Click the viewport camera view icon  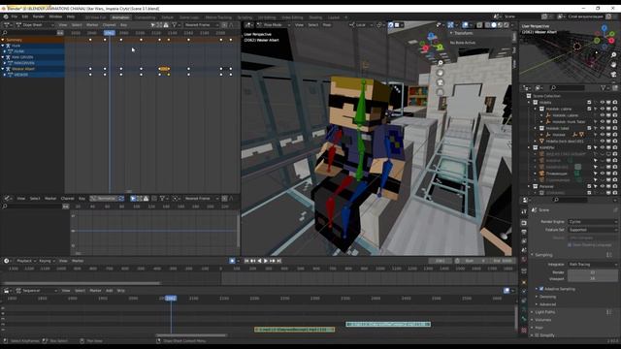click(440, 82)
